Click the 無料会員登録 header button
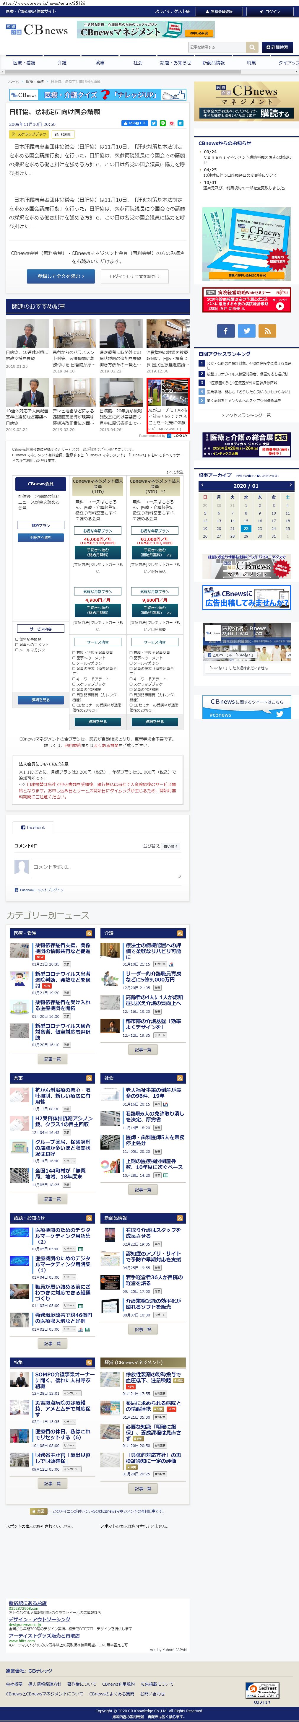 pos(220,11)
